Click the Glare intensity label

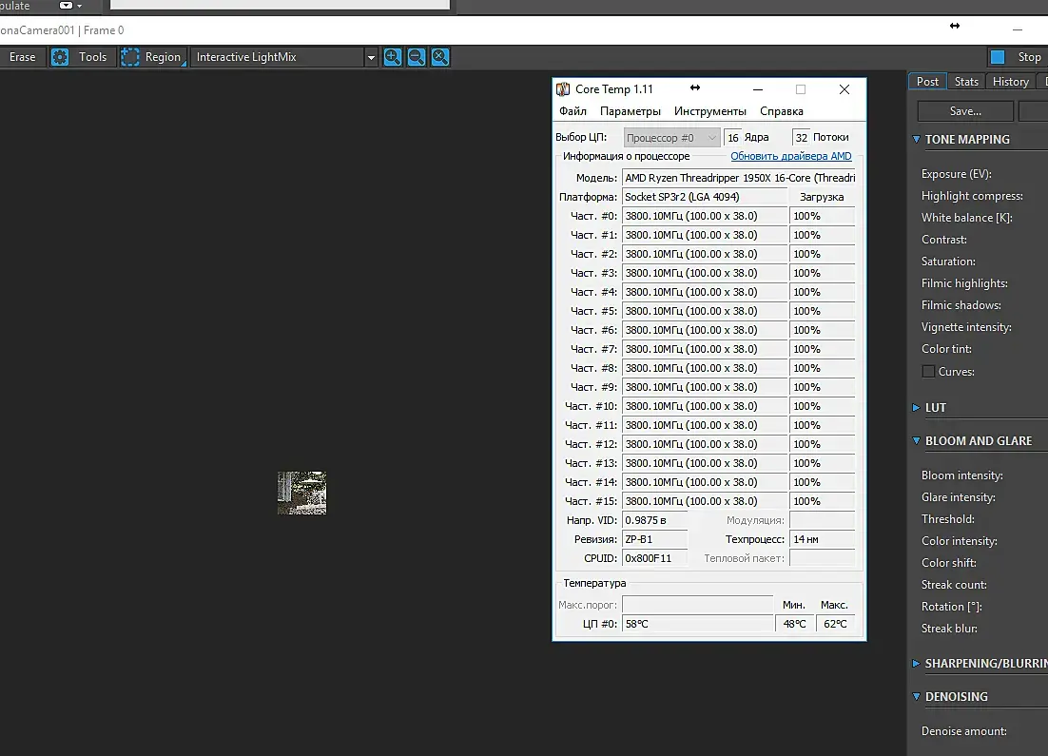point(958,497)
